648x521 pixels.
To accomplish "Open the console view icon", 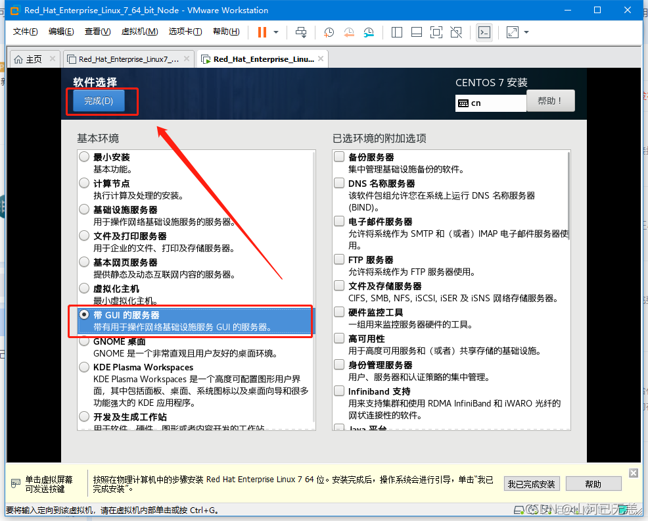I will click(484, 32).
